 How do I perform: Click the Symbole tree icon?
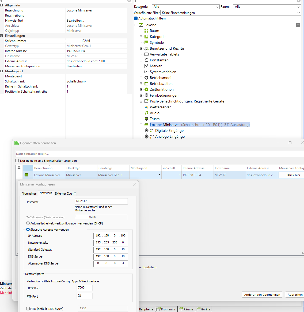point(146,43)
